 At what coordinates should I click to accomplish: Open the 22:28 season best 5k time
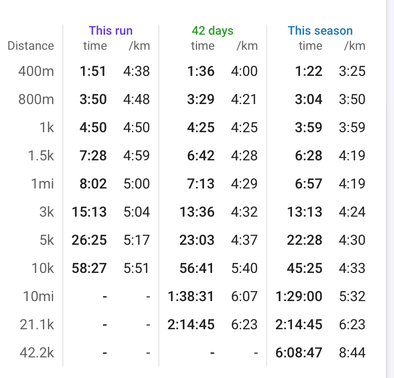[305, 240]
